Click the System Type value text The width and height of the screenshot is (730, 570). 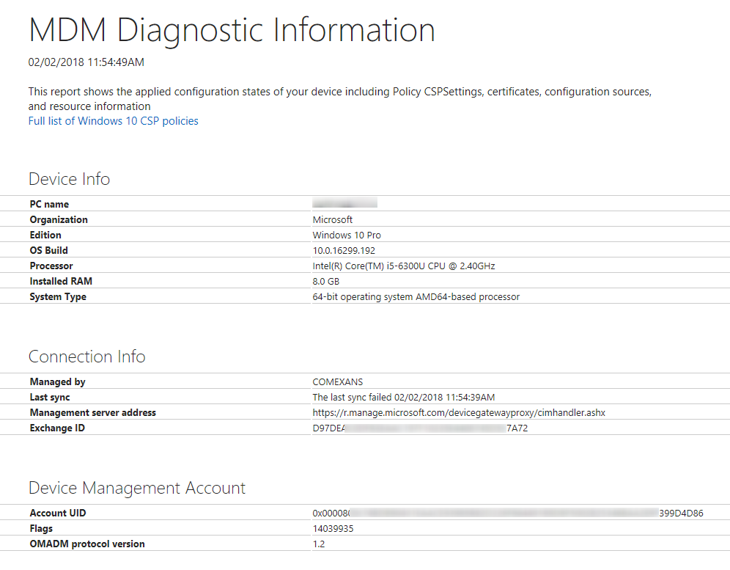(x=416, y=296)
